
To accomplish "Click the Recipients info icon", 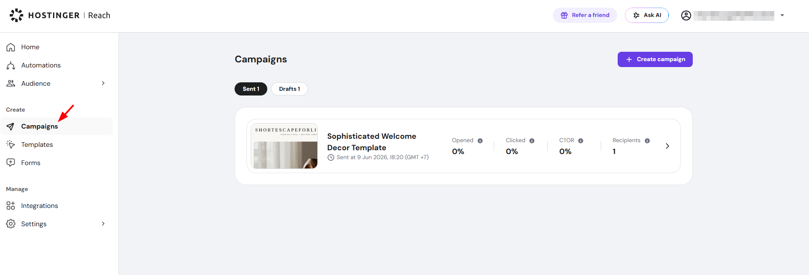I will point(647,141).
